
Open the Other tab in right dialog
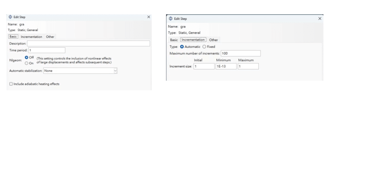pos(213,40)
